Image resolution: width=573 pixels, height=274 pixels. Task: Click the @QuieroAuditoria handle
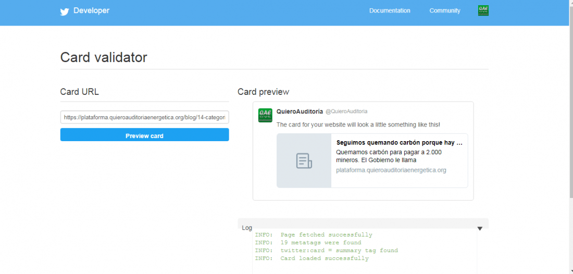coord(346,111)
